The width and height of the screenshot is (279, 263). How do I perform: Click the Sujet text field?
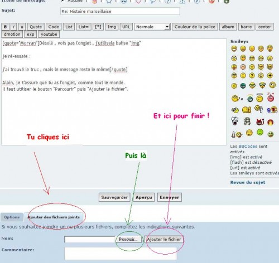[120, 11]
